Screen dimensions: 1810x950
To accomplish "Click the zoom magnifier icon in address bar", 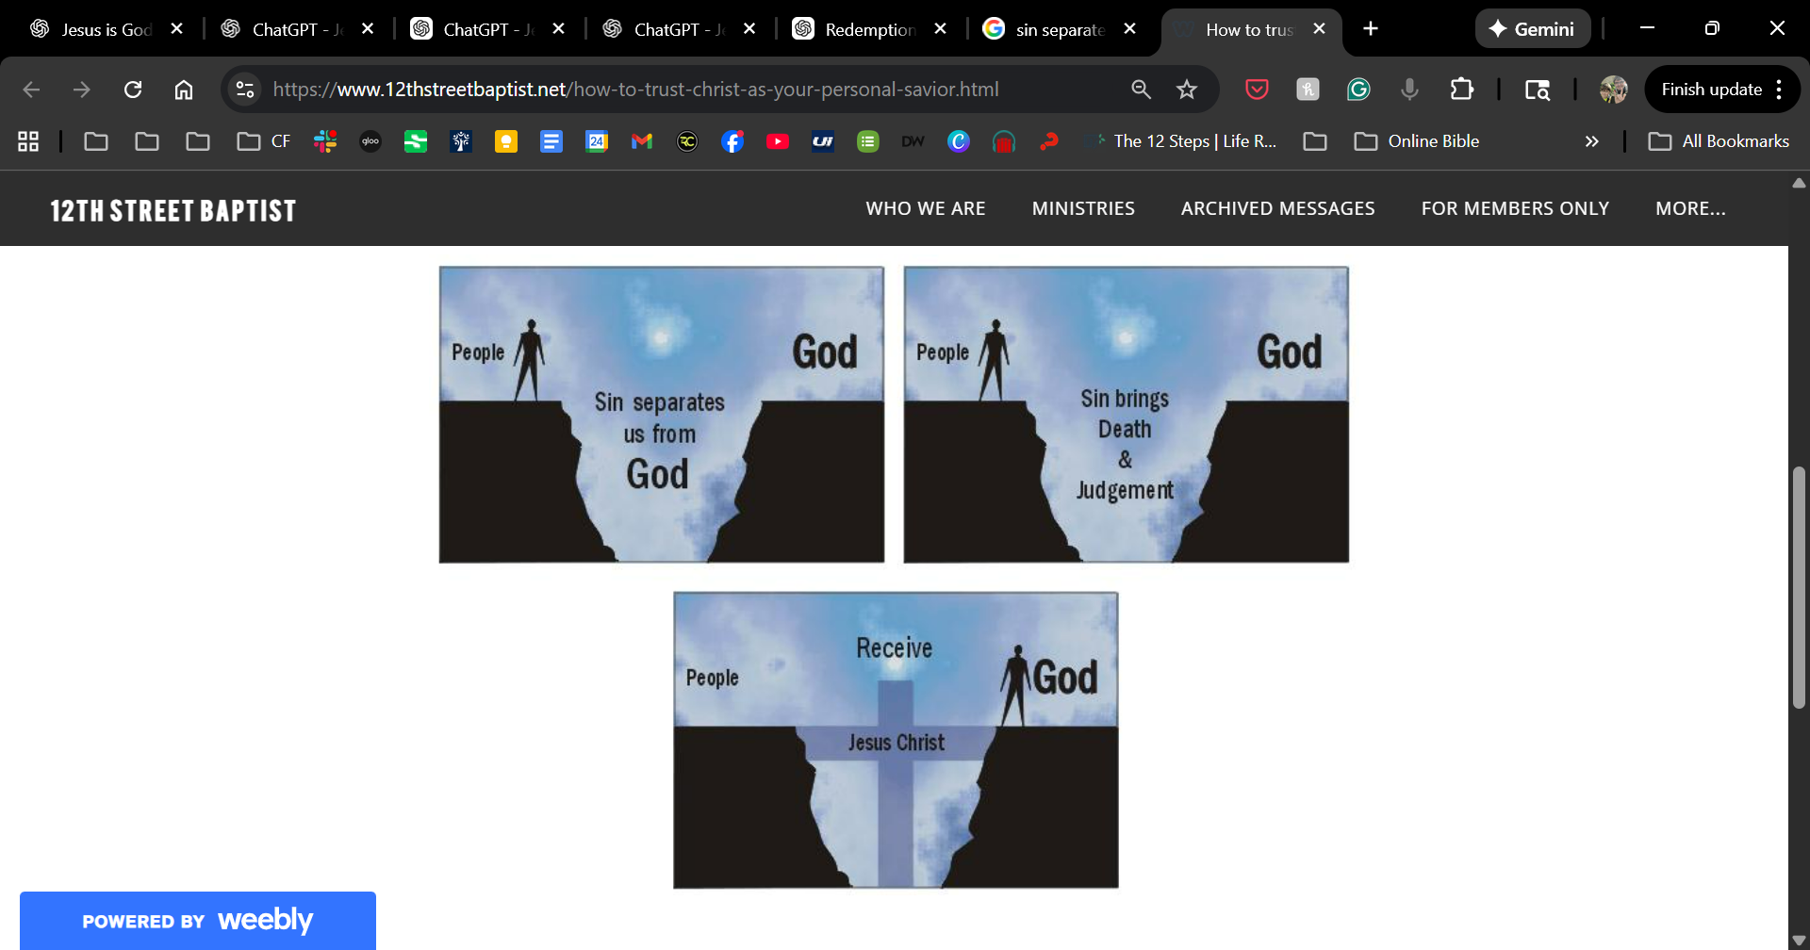I will (1141, 90).
